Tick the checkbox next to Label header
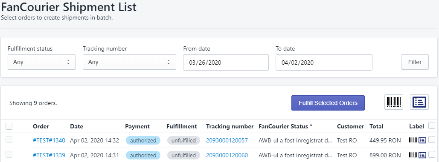This screenshot has height=162, width=439. (x=432, y=125)
